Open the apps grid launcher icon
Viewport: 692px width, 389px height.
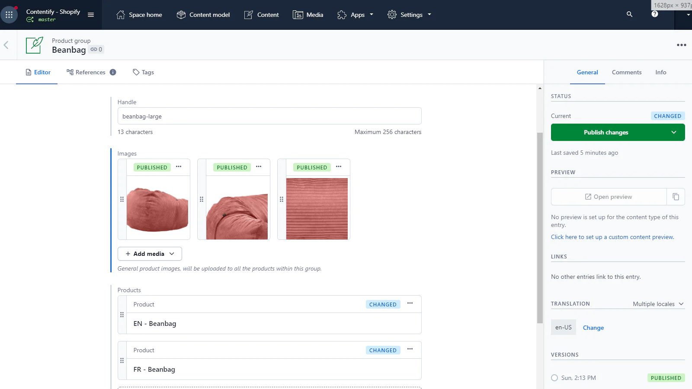click(x=9, y=15)
